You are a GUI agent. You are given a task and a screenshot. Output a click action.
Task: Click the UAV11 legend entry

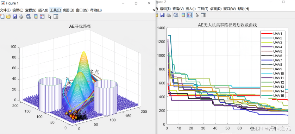click(x=272, y=78)
